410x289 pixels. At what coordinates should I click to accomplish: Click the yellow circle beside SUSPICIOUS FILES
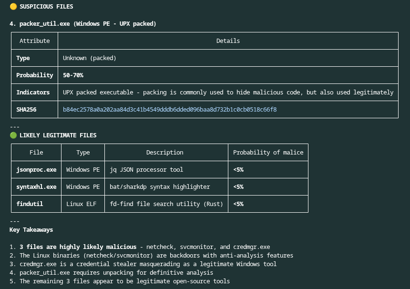click(x=13, y=7)
